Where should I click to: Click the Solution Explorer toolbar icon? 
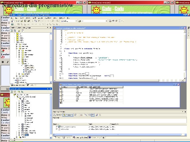coord(110,21)
